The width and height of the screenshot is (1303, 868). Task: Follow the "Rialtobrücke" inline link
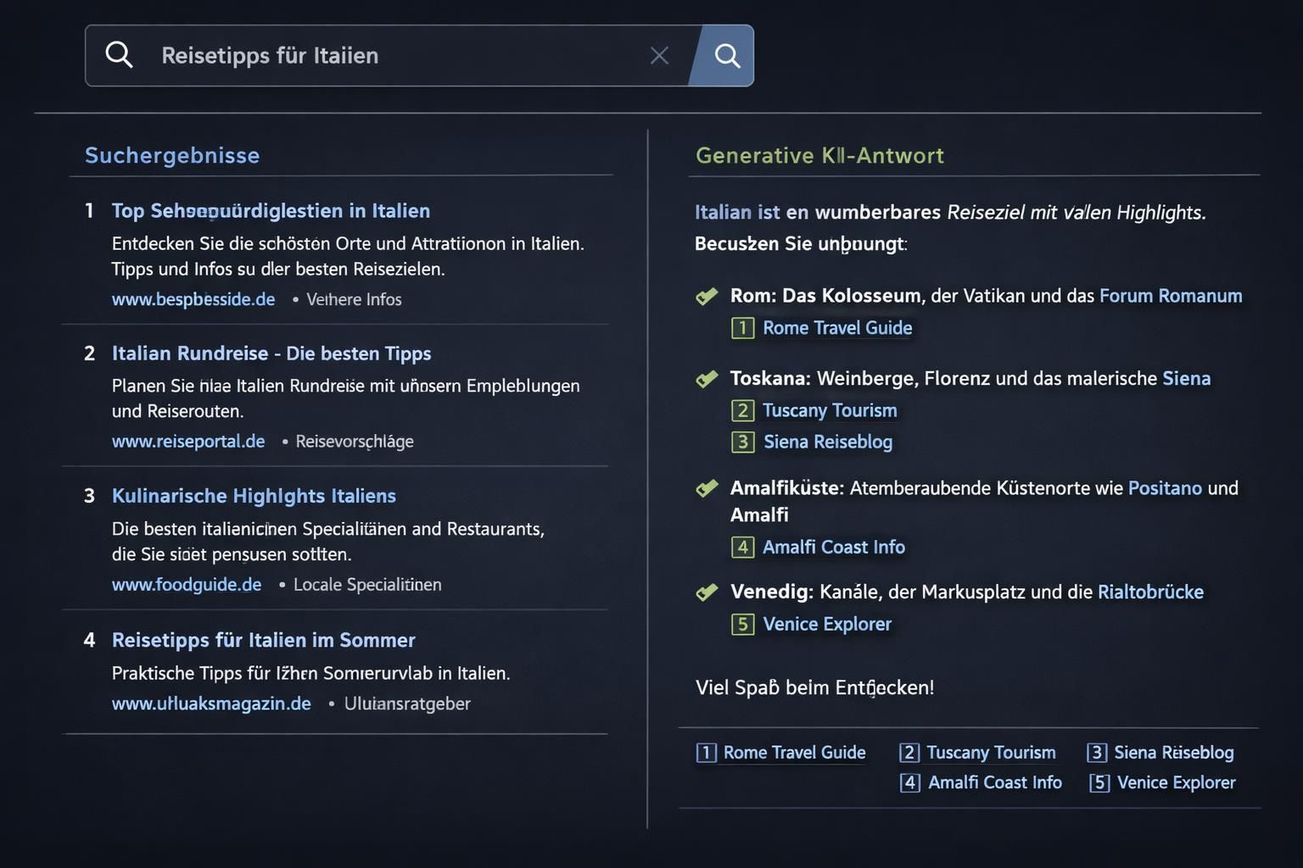[x=1150, y=592]
